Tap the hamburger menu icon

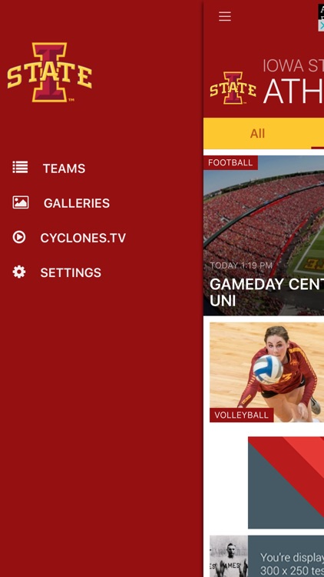pyautogui.click(x=225, y=16)
